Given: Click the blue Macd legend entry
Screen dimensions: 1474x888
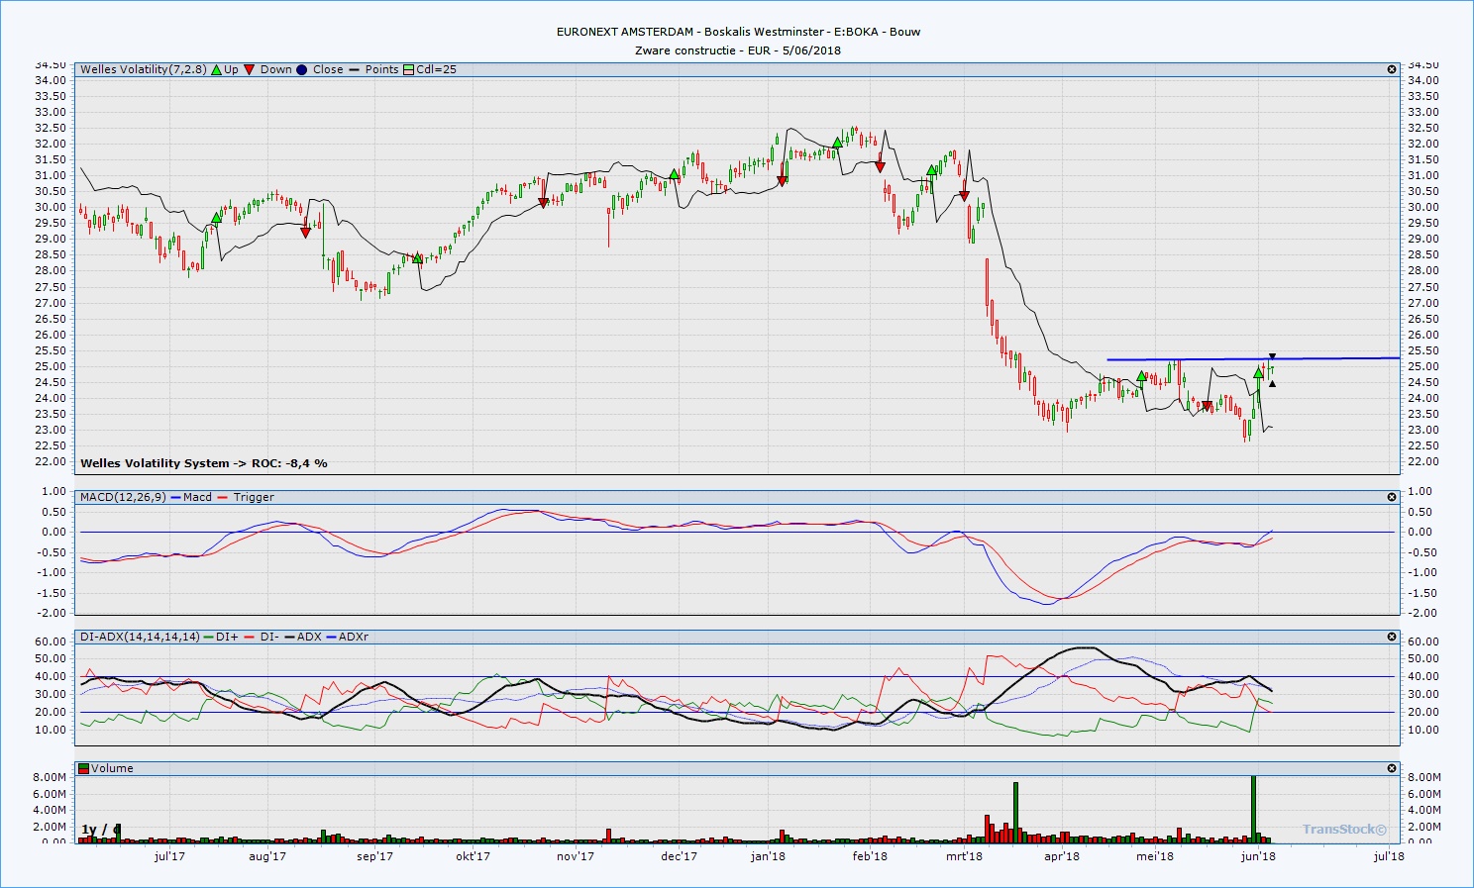Looking at the screenshot, I should (190, 497).
